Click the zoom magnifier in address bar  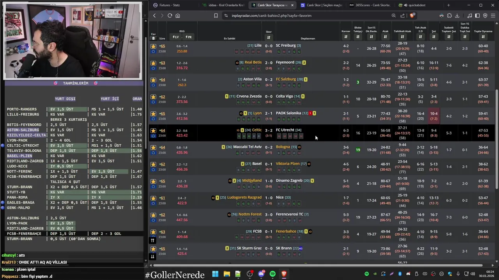(393, 16)
